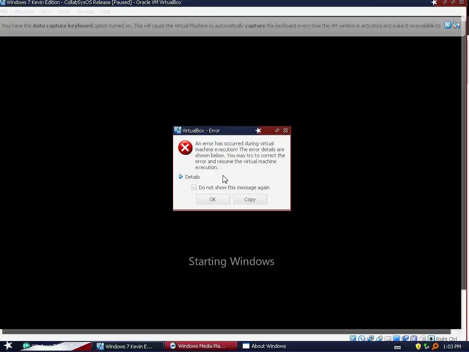Click the vertical scrollbar of the VM window
469x352 pixels.
point(464,162)
